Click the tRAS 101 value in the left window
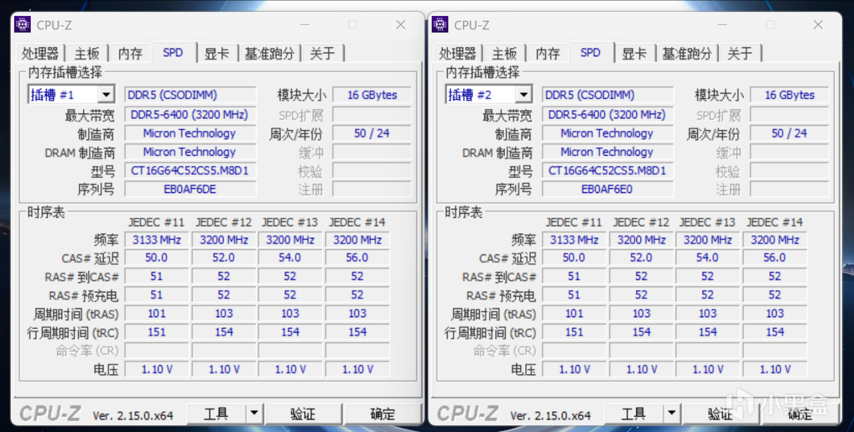 coord(157,313)
